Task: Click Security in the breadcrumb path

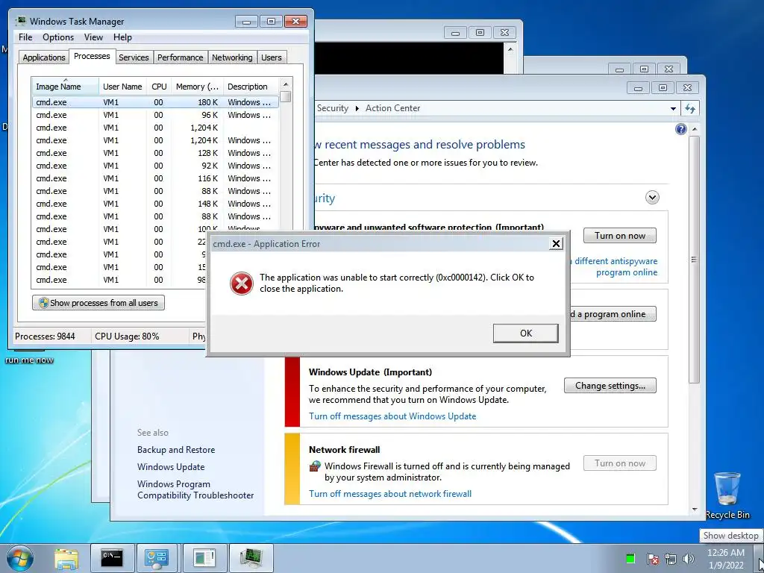Action: coord(332,108)
